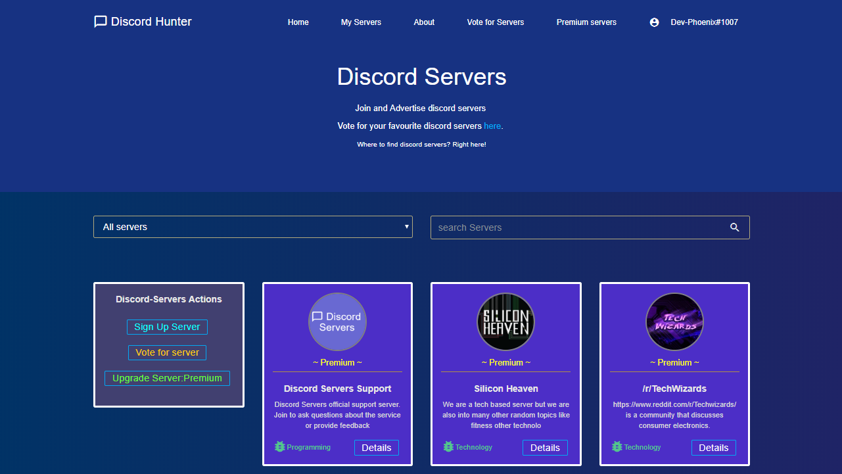Viewport: 842px width, 474px height.
Task: Click the /r/TechWizards reddit description text
Action: point(674,415)
